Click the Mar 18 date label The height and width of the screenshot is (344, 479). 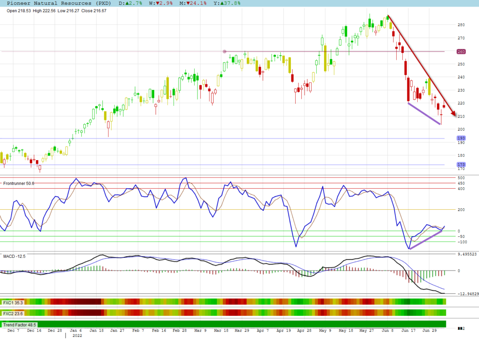coord(221,330)
